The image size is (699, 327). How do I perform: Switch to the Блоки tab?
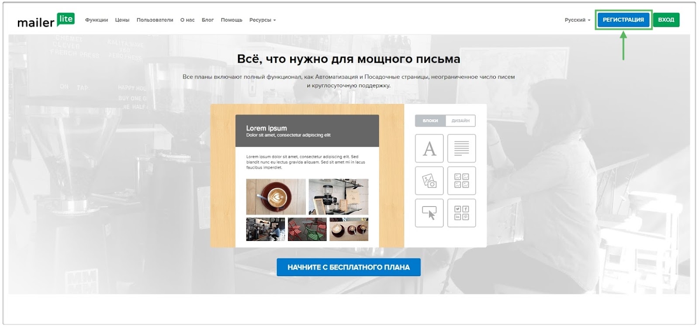point(430,121)
